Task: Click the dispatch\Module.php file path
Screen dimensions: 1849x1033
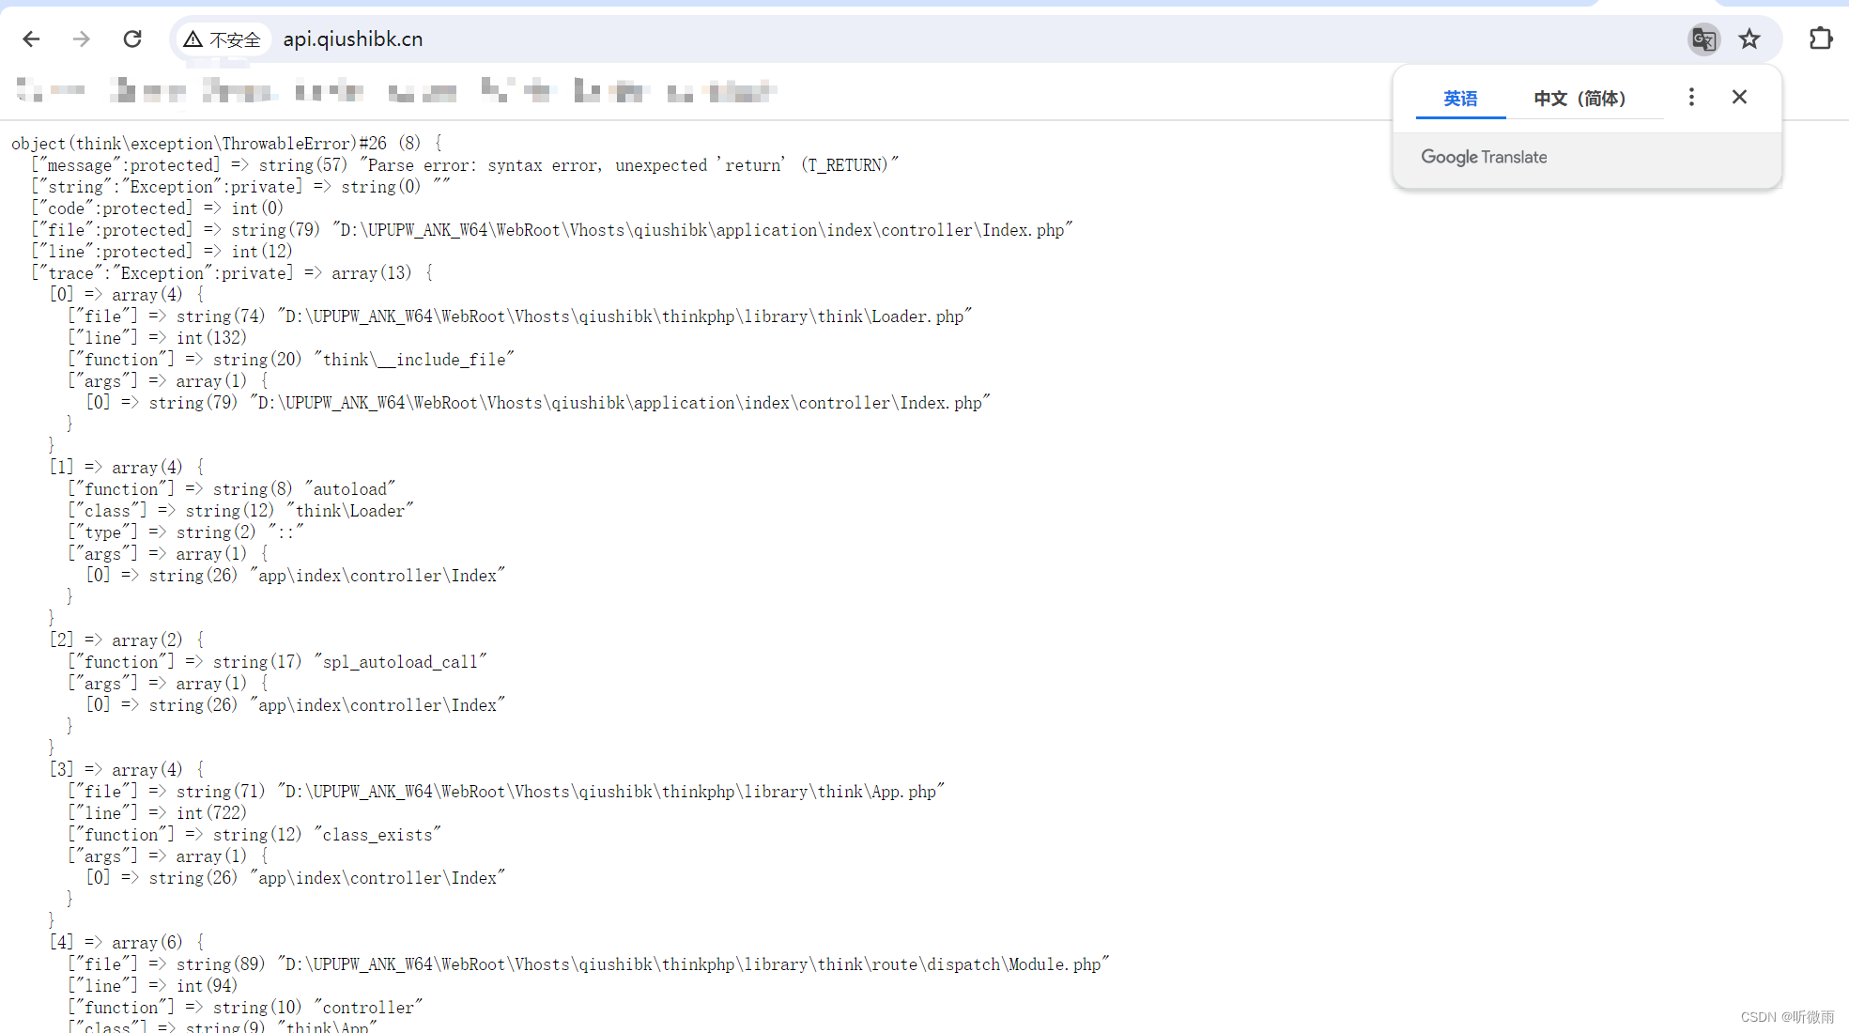Action: [693, 964]
